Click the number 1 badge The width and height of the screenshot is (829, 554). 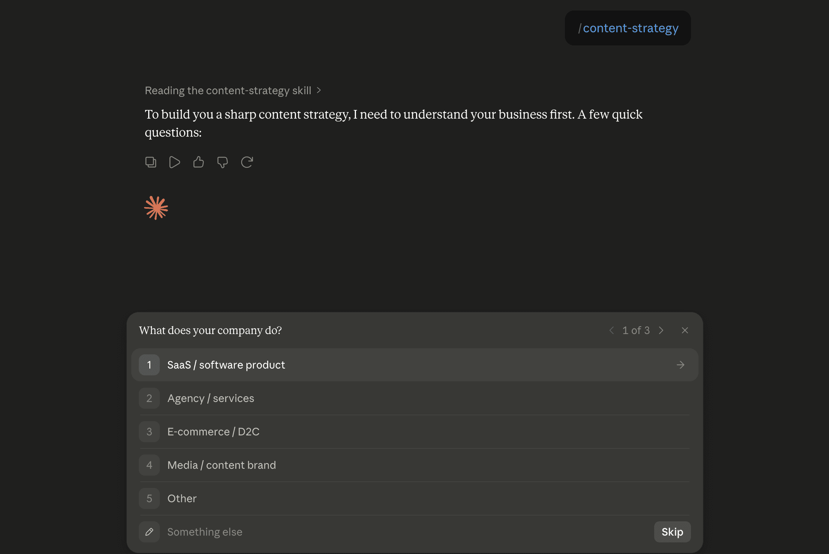point(149,365)
